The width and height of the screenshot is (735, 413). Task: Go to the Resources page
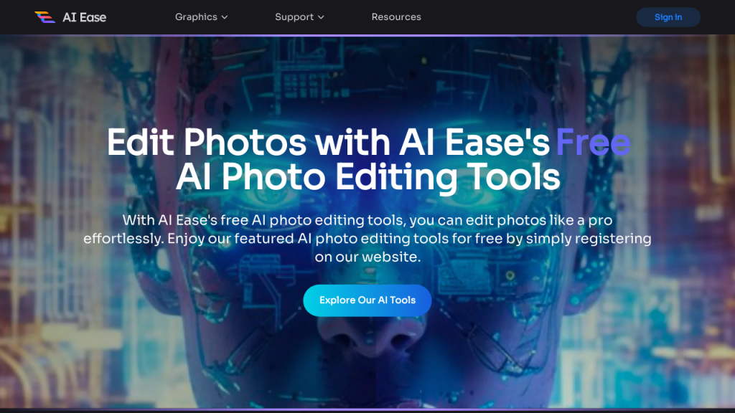click(396, 17)
